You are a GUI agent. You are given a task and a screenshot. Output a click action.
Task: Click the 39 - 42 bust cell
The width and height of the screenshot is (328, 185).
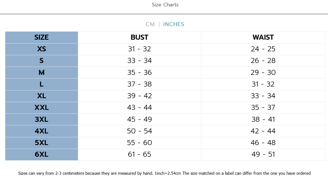(139, 96)
